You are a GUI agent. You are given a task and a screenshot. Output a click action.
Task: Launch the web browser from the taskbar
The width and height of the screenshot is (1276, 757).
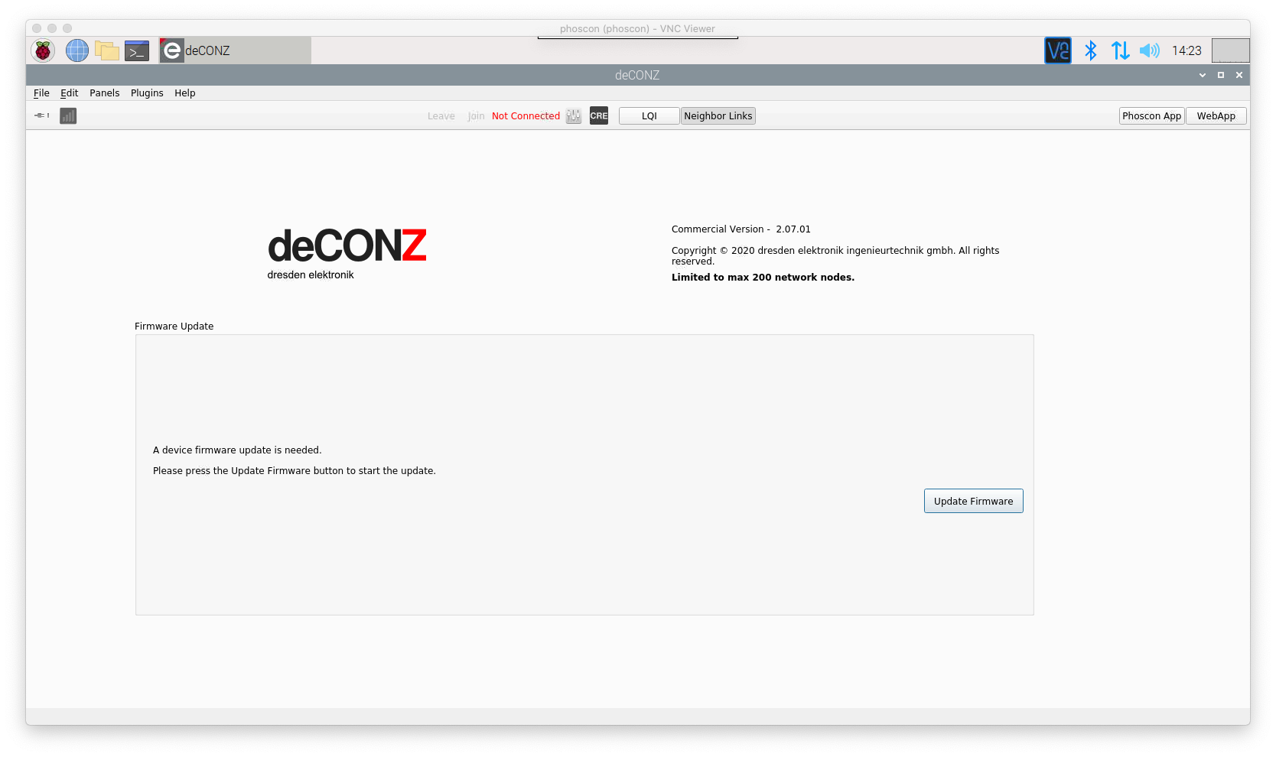click(76, 50)
